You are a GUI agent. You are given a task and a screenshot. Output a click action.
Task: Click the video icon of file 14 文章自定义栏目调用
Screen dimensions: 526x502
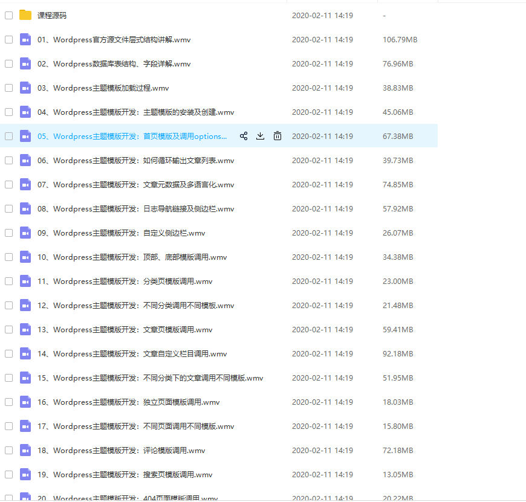25,353
